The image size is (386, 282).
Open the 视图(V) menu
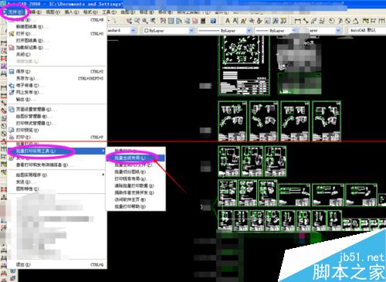[x=52, y=12]
